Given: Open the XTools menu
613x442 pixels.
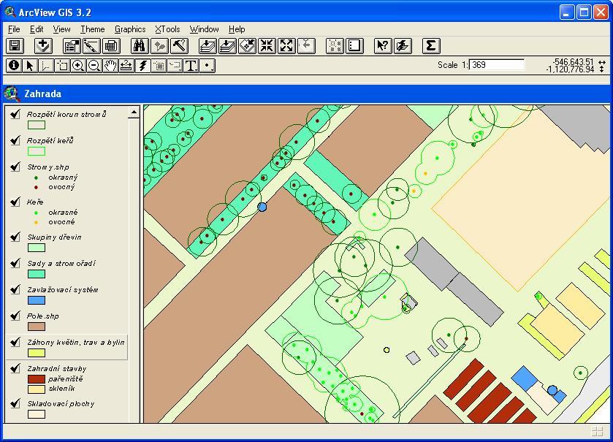Looking at the screenshot, I should (x=167, y=29).
